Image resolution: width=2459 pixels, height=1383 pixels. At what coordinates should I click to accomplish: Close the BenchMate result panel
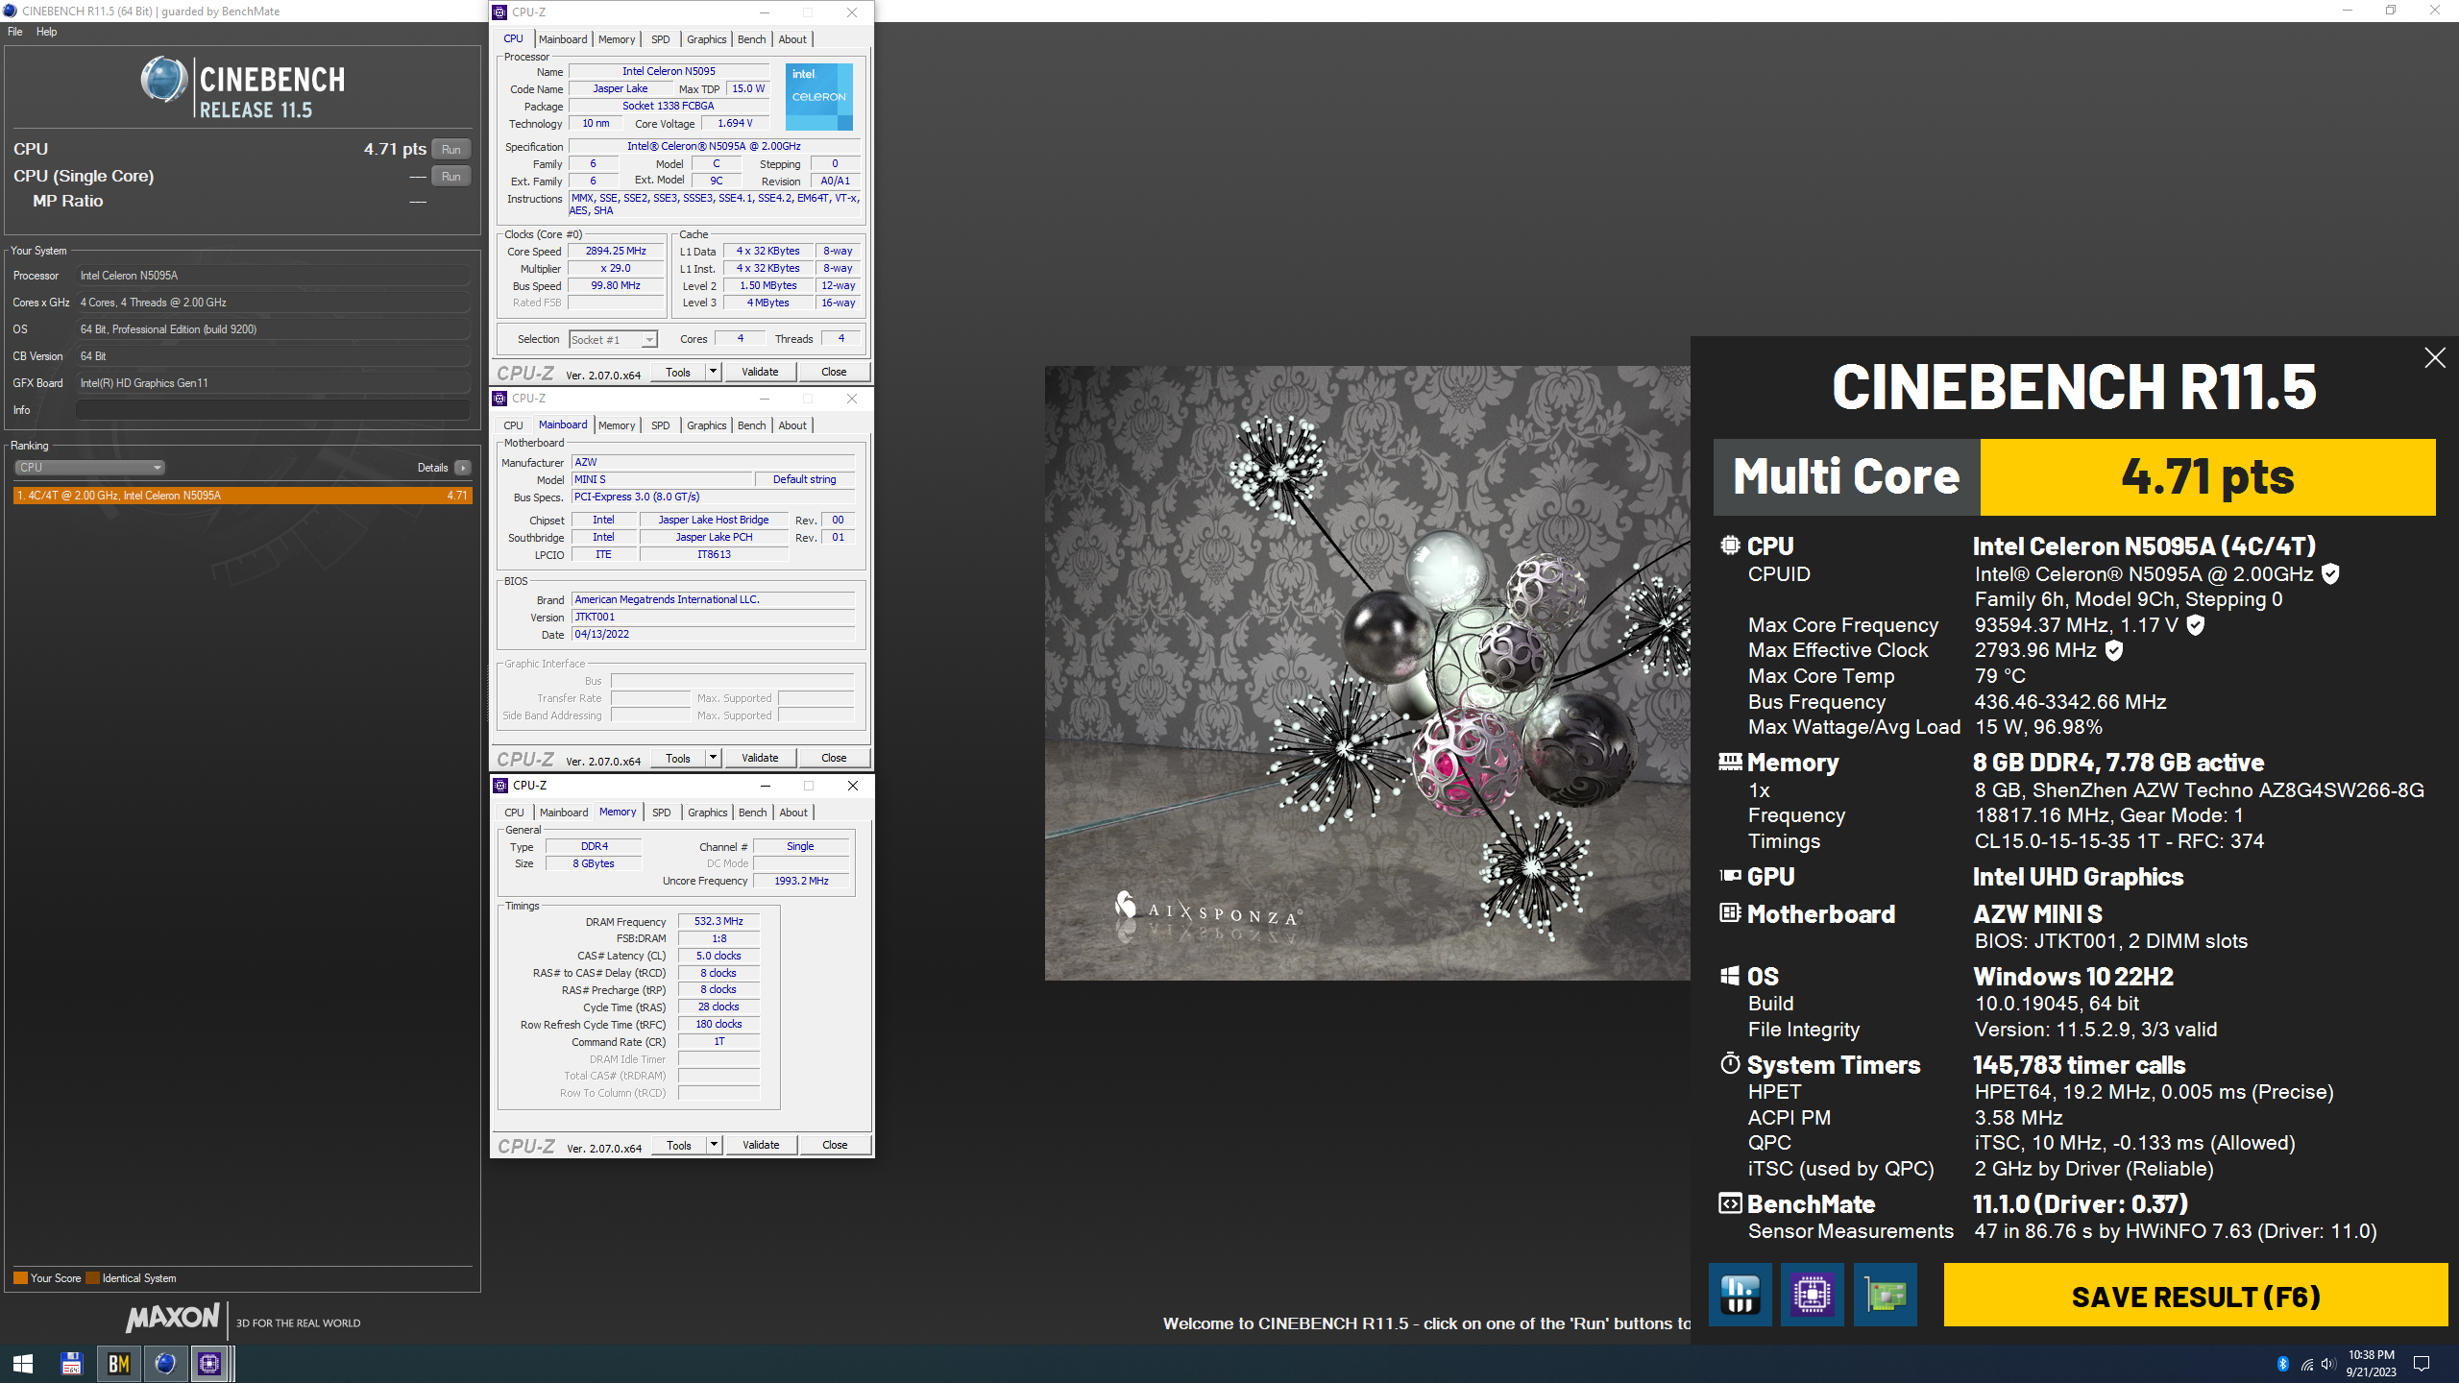(x=2434, y=358)
